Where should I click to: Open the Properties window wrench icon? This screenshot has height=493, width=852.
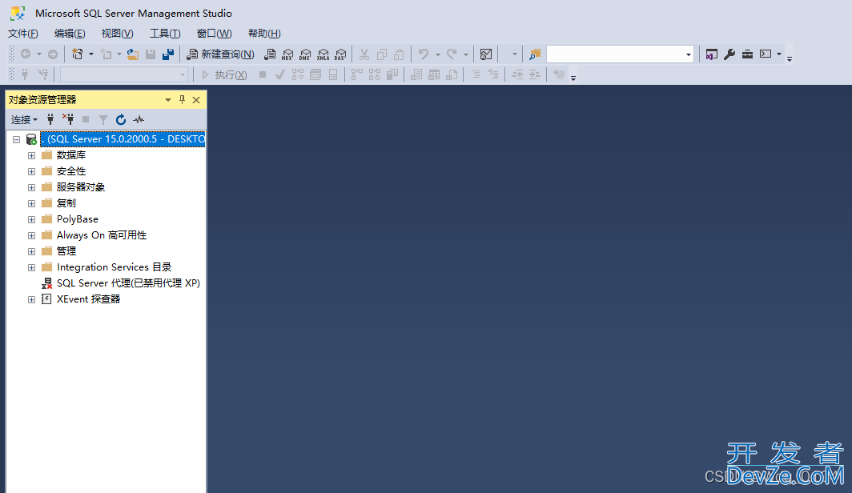point(729,54)
